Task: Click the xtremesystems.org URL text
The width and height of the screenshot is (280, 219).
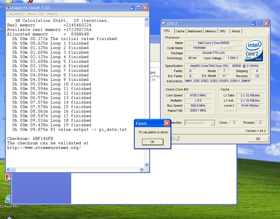Action: click(x=44, y=148)
